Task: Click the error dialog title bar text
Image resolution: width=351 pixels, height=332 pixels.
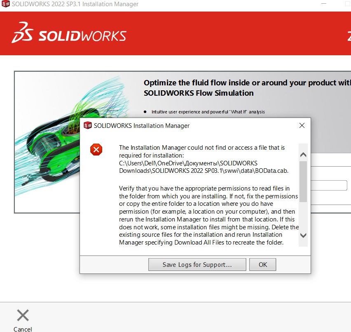Action: (x=141, y=126)
